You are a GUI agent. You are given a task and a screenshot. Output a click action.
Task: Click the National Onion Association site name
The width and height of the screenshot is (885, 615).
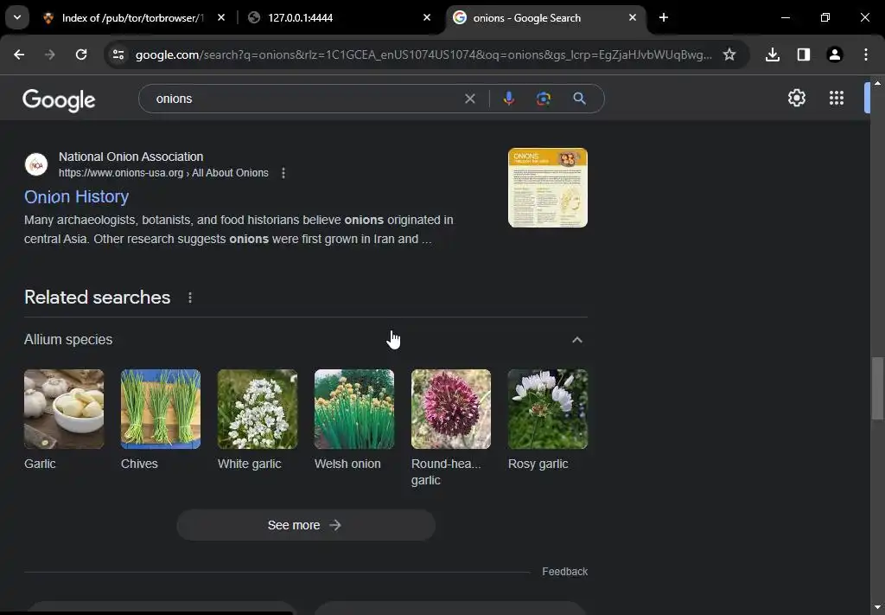[x=131, y=157]
